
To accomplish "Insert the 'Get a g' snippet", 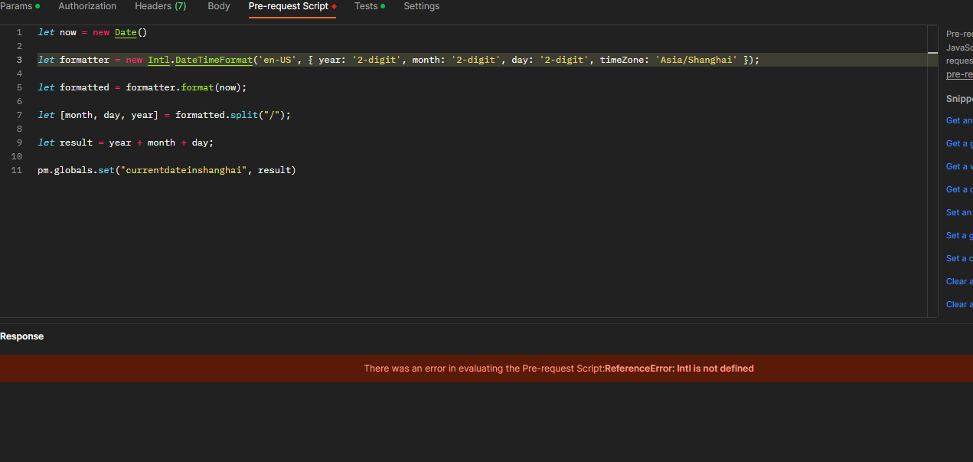I will [959, 143].
